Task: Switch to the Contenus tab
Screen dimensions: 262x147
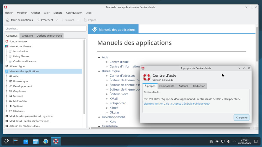Action: pyautogui.click(x=12, y=36)
